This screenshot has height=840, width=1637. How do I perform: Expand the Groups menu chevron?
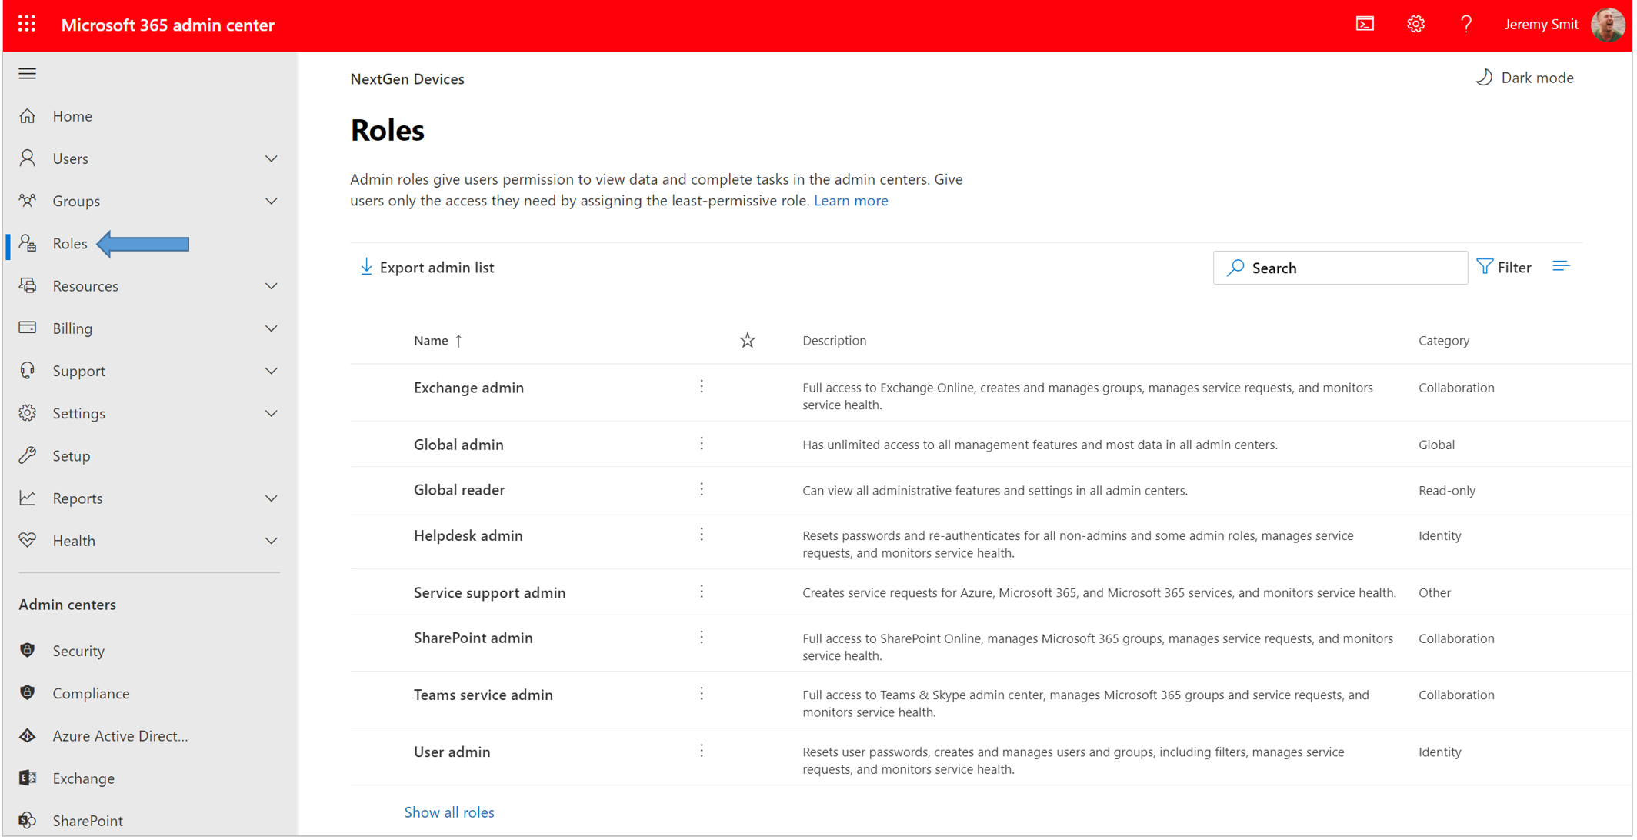pyautogui.click(x=272, y=201)
